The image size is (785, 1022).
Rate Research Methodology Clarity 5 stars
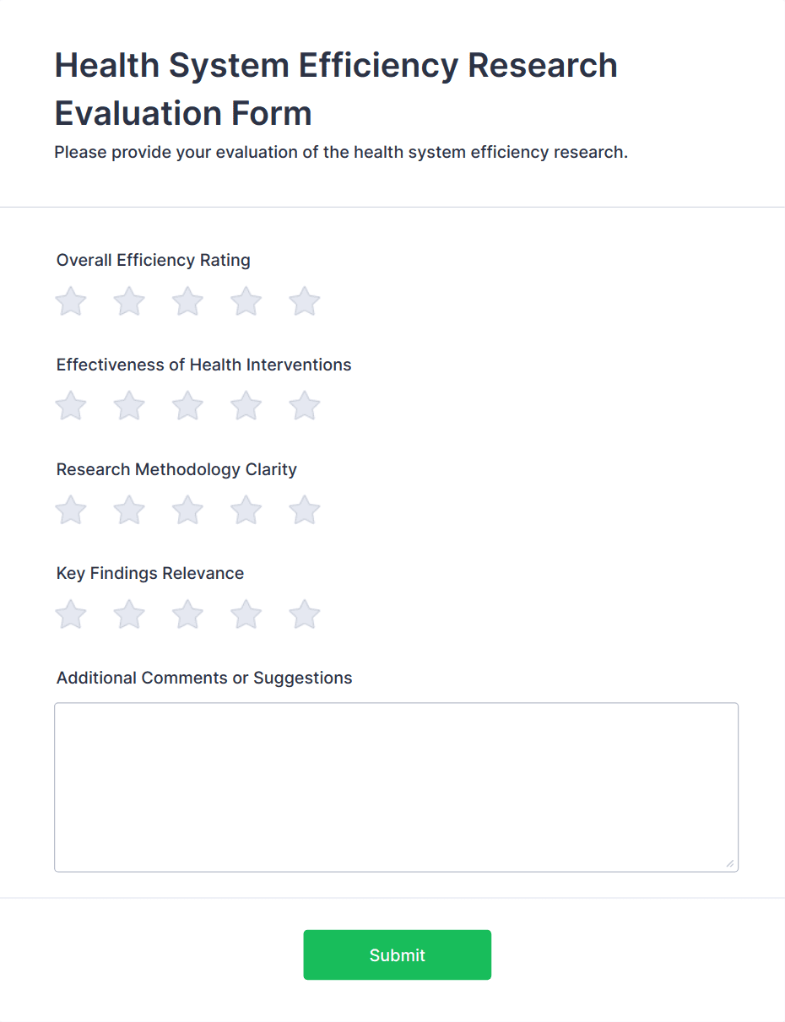click(304, 510)
